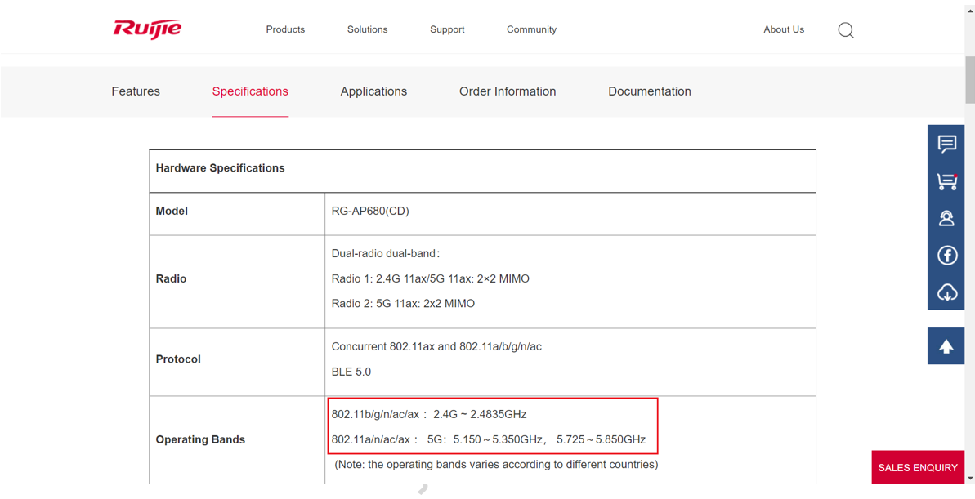Open the Solutions menu

pos(367,29)
